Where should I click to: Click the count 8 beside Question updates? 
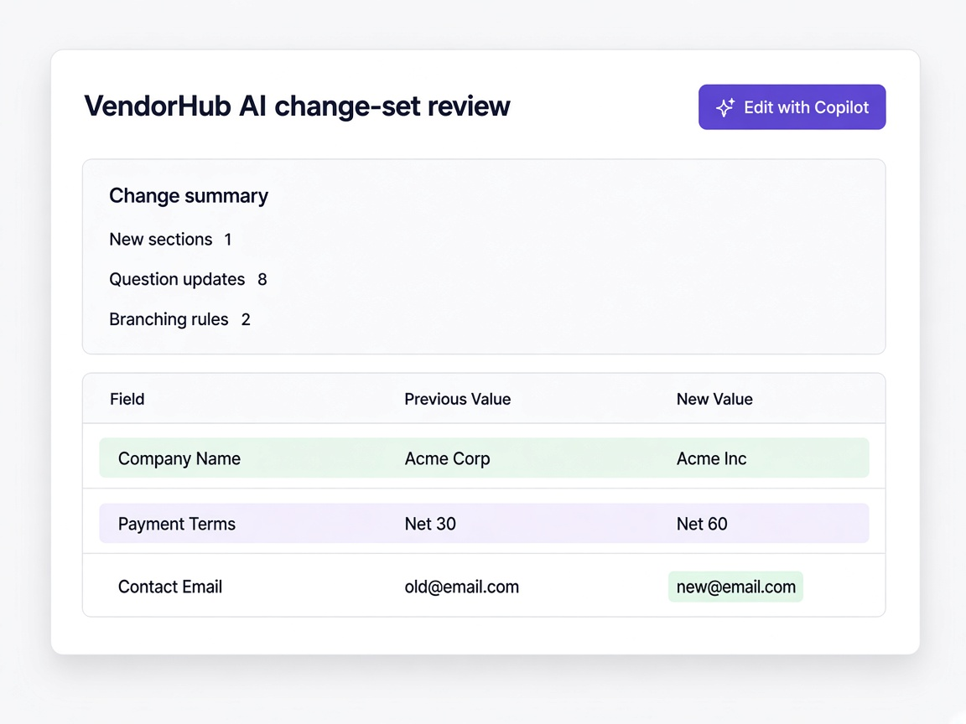262,280
